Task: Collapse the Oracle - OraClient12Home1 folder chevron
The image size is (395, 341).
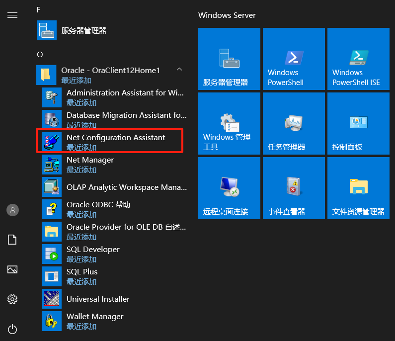Action: click(179, 69)
